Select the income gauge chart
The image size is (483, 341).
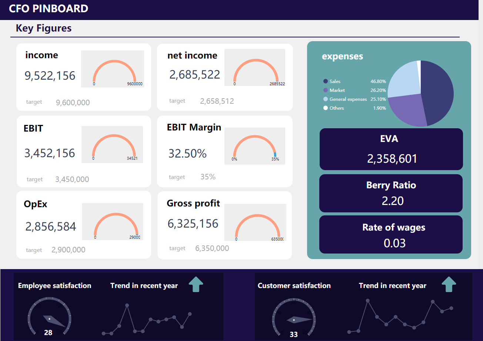point(113,69)
